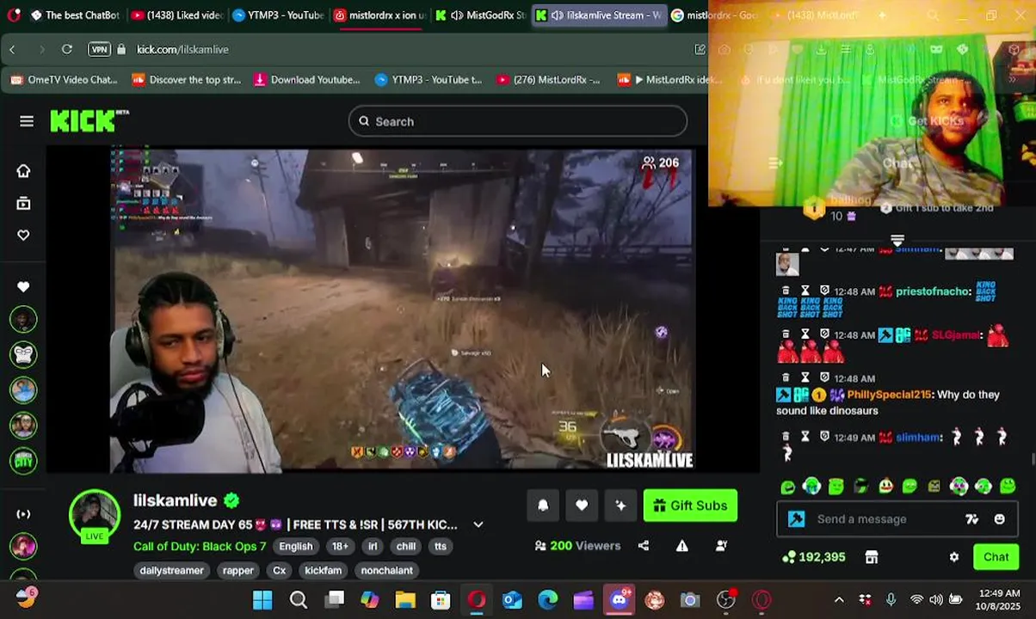This screenshot has height=619, width=1036.
Task: Open Discord from taskbar
Action: (620, 600)
